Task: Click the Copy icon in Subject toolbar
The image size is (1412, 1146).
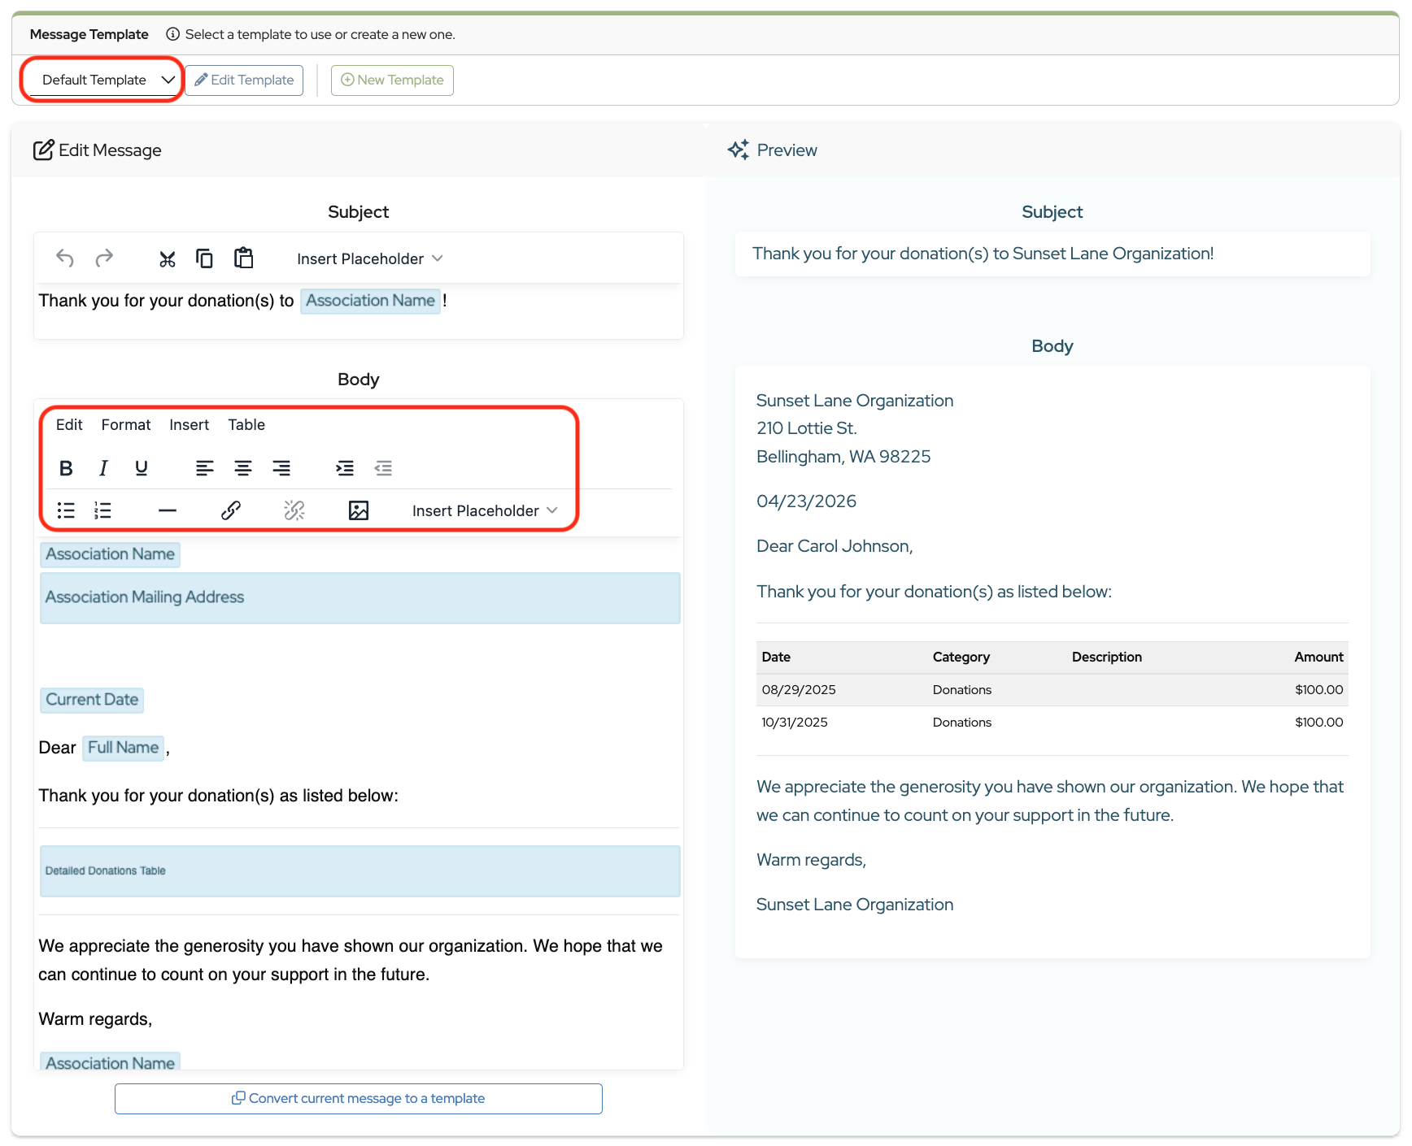Action: pos(204,258)
